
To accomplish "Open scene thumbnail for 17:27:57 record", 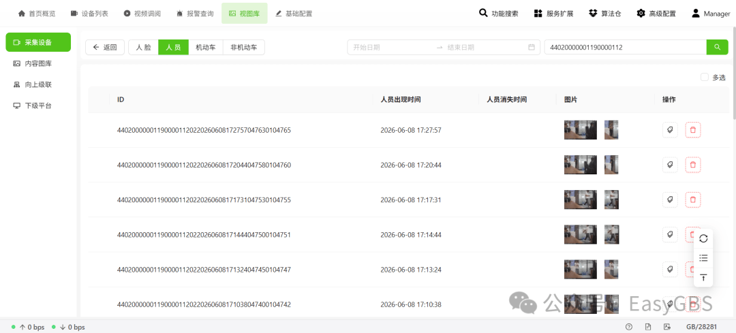I will click(x=581, y=130).
